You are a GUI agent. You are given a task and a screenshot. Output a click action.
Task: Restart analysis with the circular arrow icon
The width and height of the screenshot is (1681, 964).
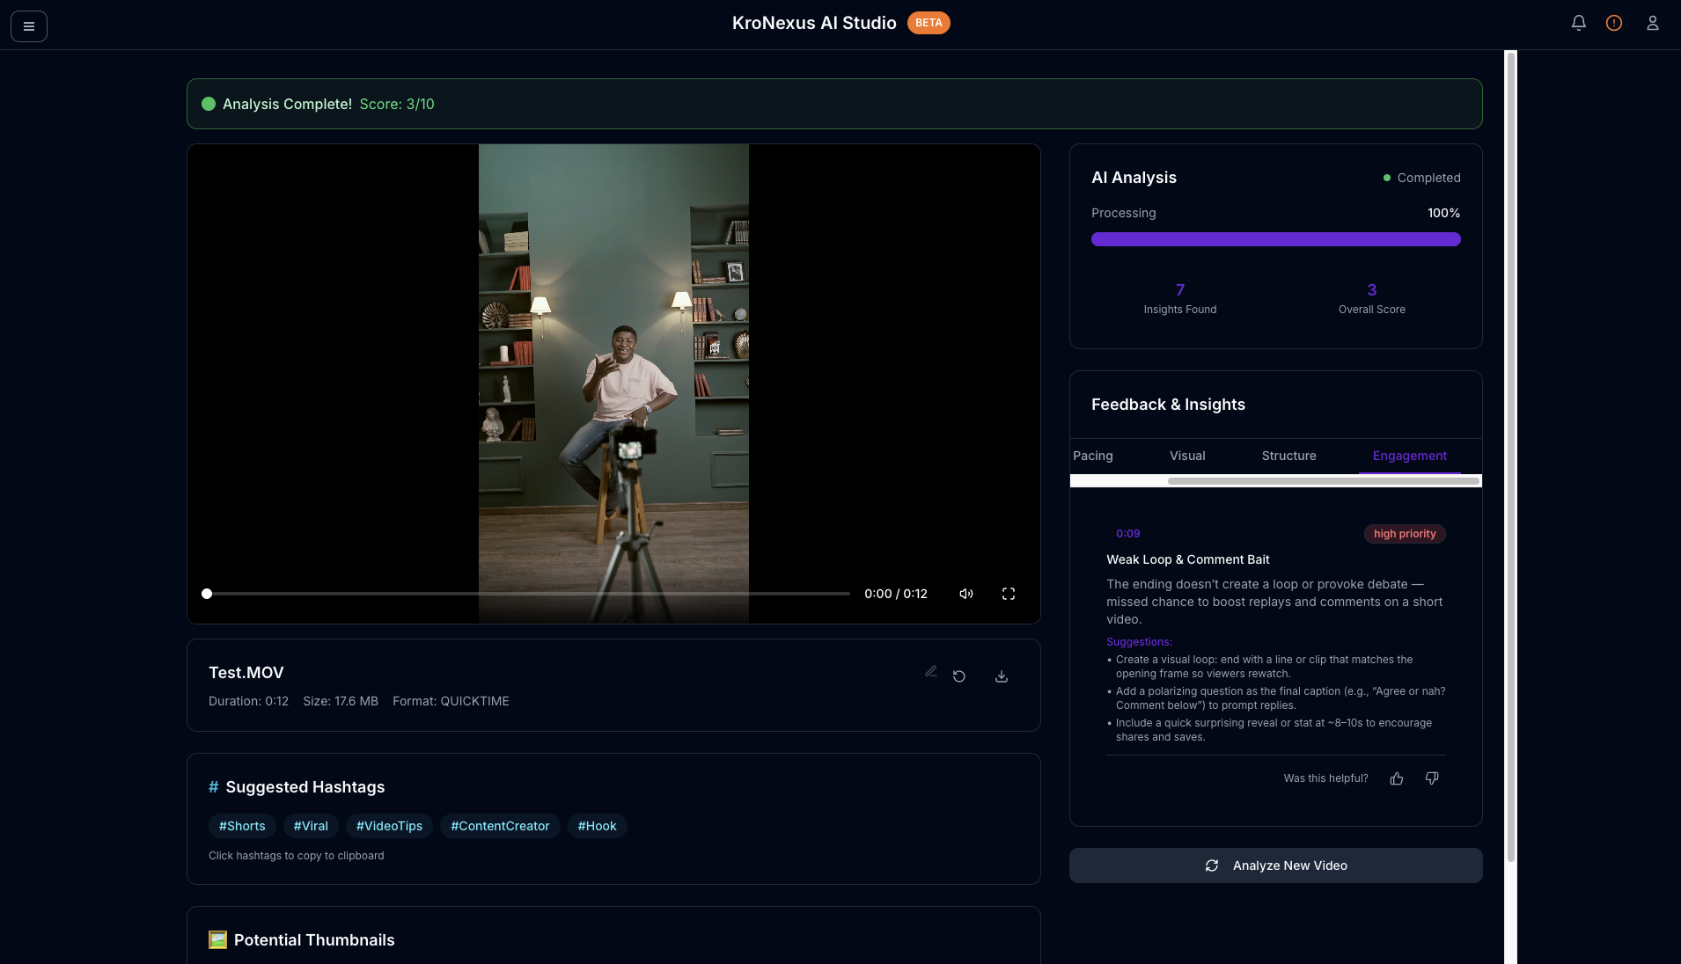(959, 676)
